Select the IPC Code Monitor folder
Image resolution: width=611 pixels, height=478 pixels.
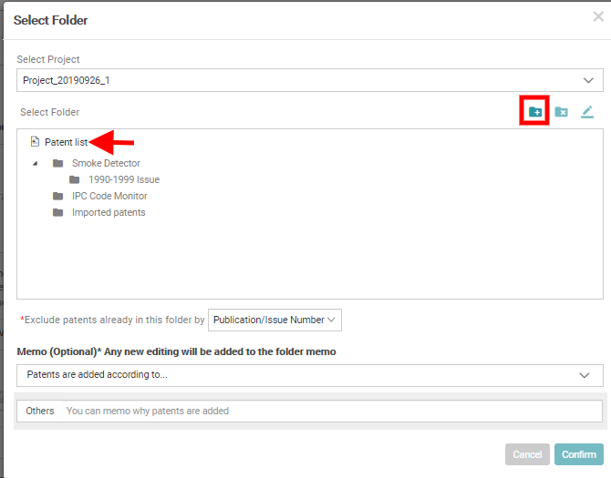click(109, 196)
